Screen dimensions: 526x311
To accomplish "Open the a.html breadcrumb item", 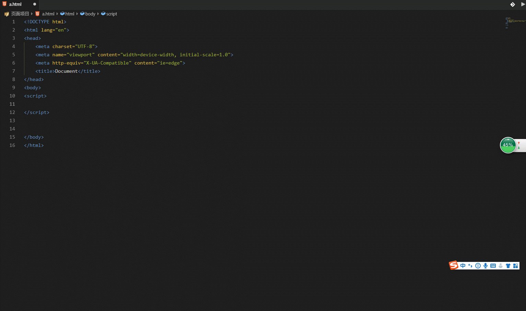I will click(48, 14).
